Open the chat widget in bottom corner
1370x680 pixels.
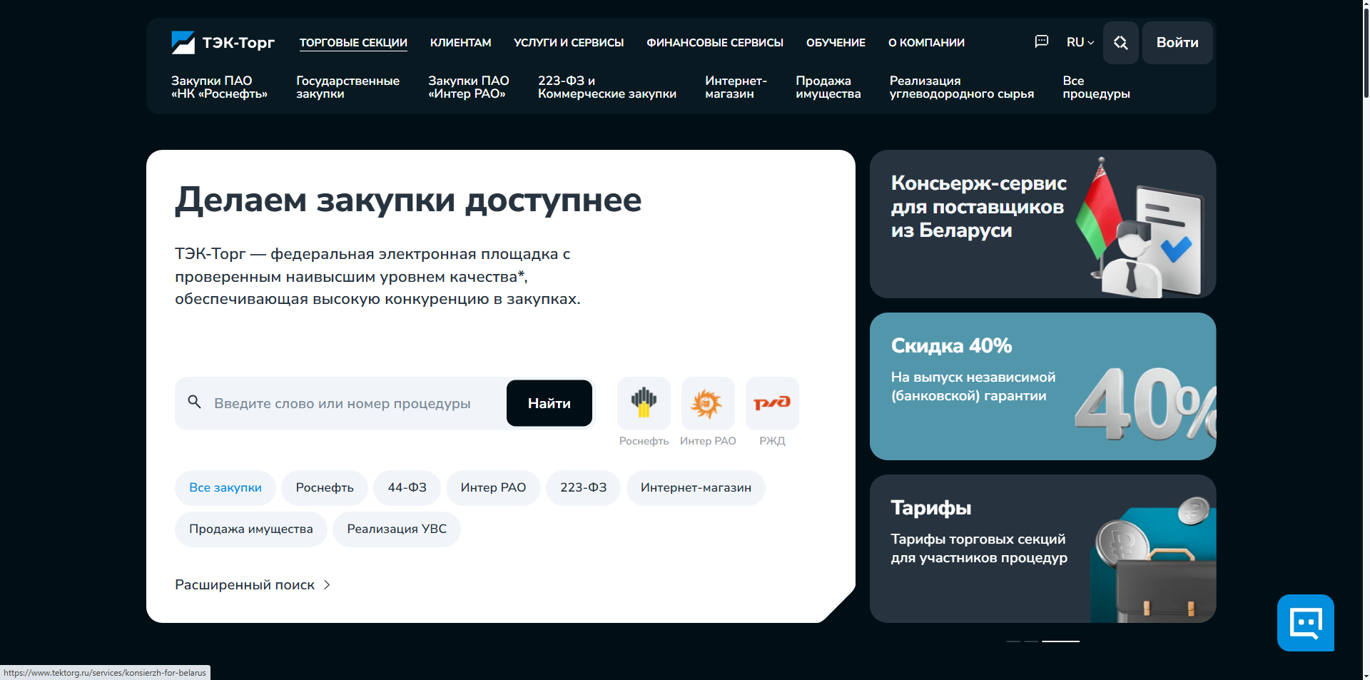pyautogui.click(x=1306, y=623)
